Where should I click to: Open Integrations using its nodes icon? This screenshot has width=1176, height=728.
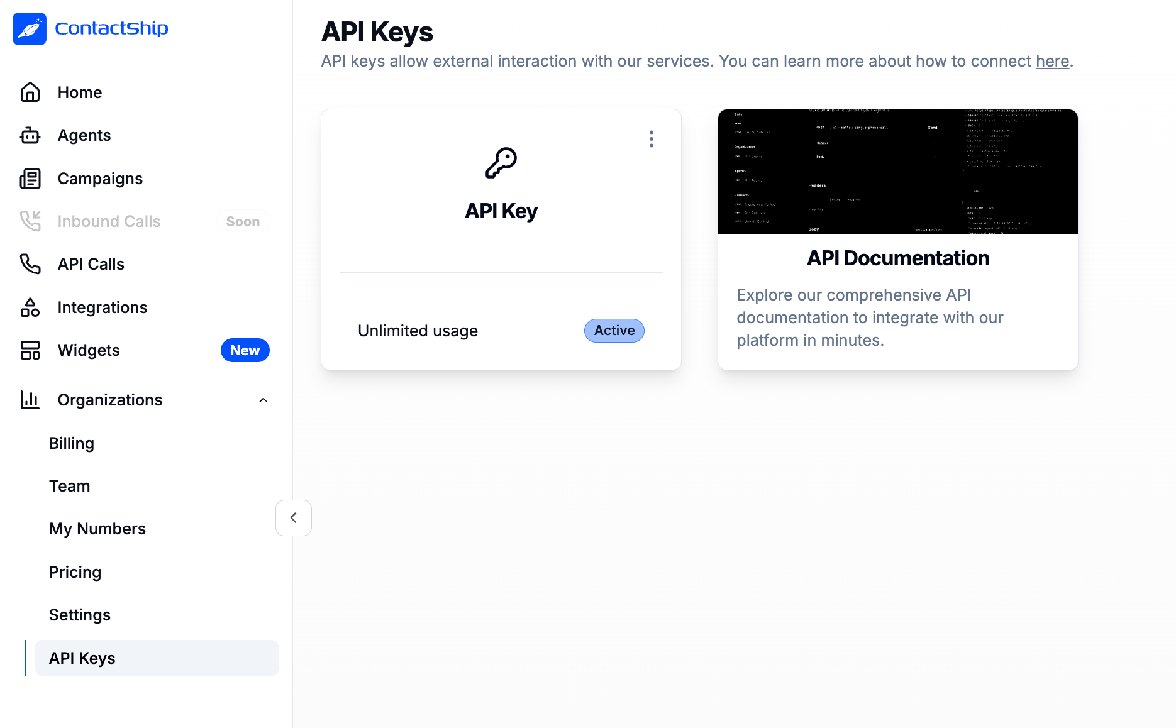click(x=30, y=307)
